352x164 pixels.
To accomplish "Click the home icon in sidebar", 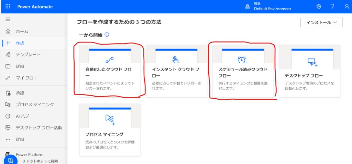I will (8, 31).
